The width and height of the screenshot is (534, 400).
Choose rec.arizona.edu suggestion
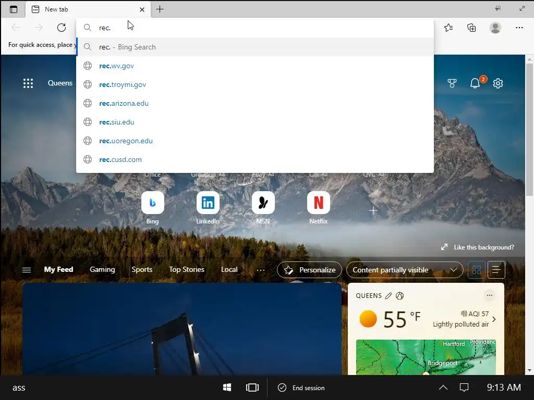(x=254, y=103)
